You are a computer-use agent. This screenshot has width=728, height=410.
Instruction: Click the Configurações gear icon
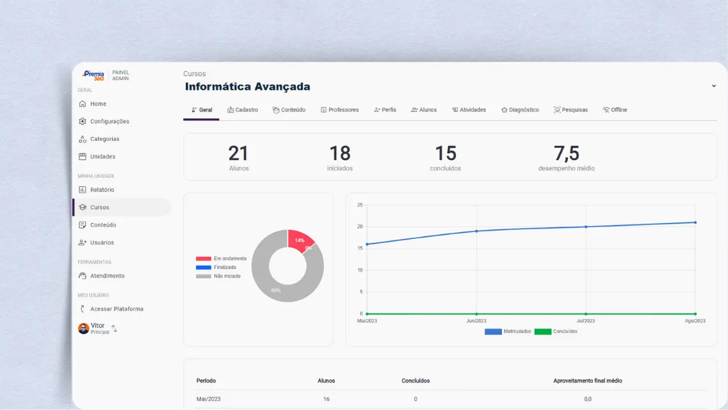83,121
